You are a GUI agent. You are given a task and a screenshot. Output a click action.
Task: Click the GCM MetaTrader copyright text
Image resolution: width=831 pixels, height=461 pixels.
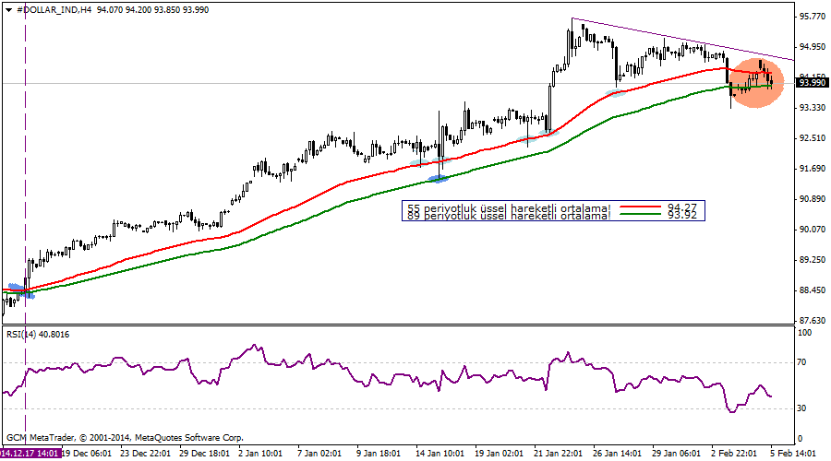[125, 438]
